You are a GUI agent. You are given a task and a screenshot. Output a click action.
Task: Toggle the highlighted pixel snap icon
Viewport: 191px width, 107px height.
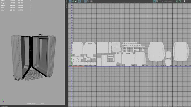(x=85, y=1)
